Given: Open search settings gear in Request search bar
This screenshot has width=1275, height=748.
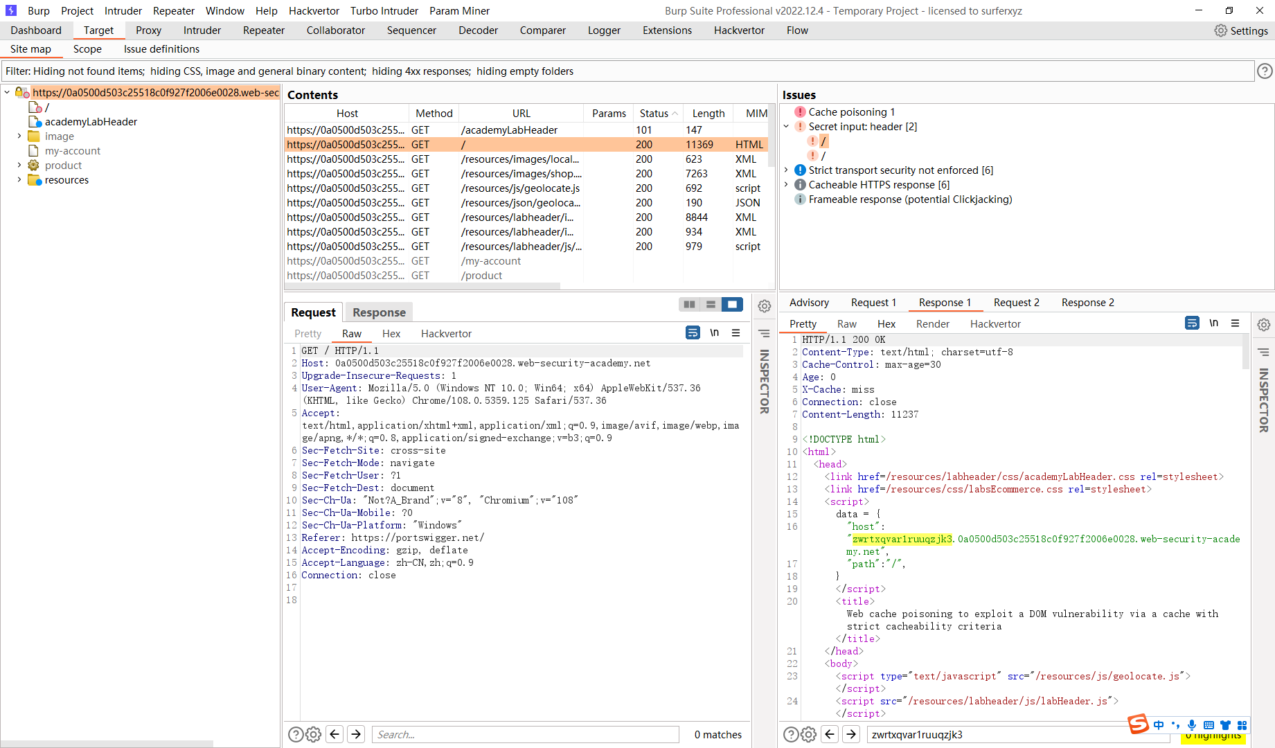Looking at the screenshot, I should [314, 734].
